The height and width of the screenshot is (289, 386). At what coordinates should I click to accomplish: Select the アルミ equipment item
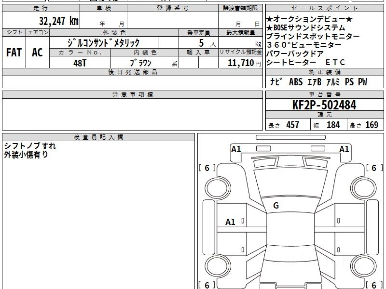coord(333,82)
